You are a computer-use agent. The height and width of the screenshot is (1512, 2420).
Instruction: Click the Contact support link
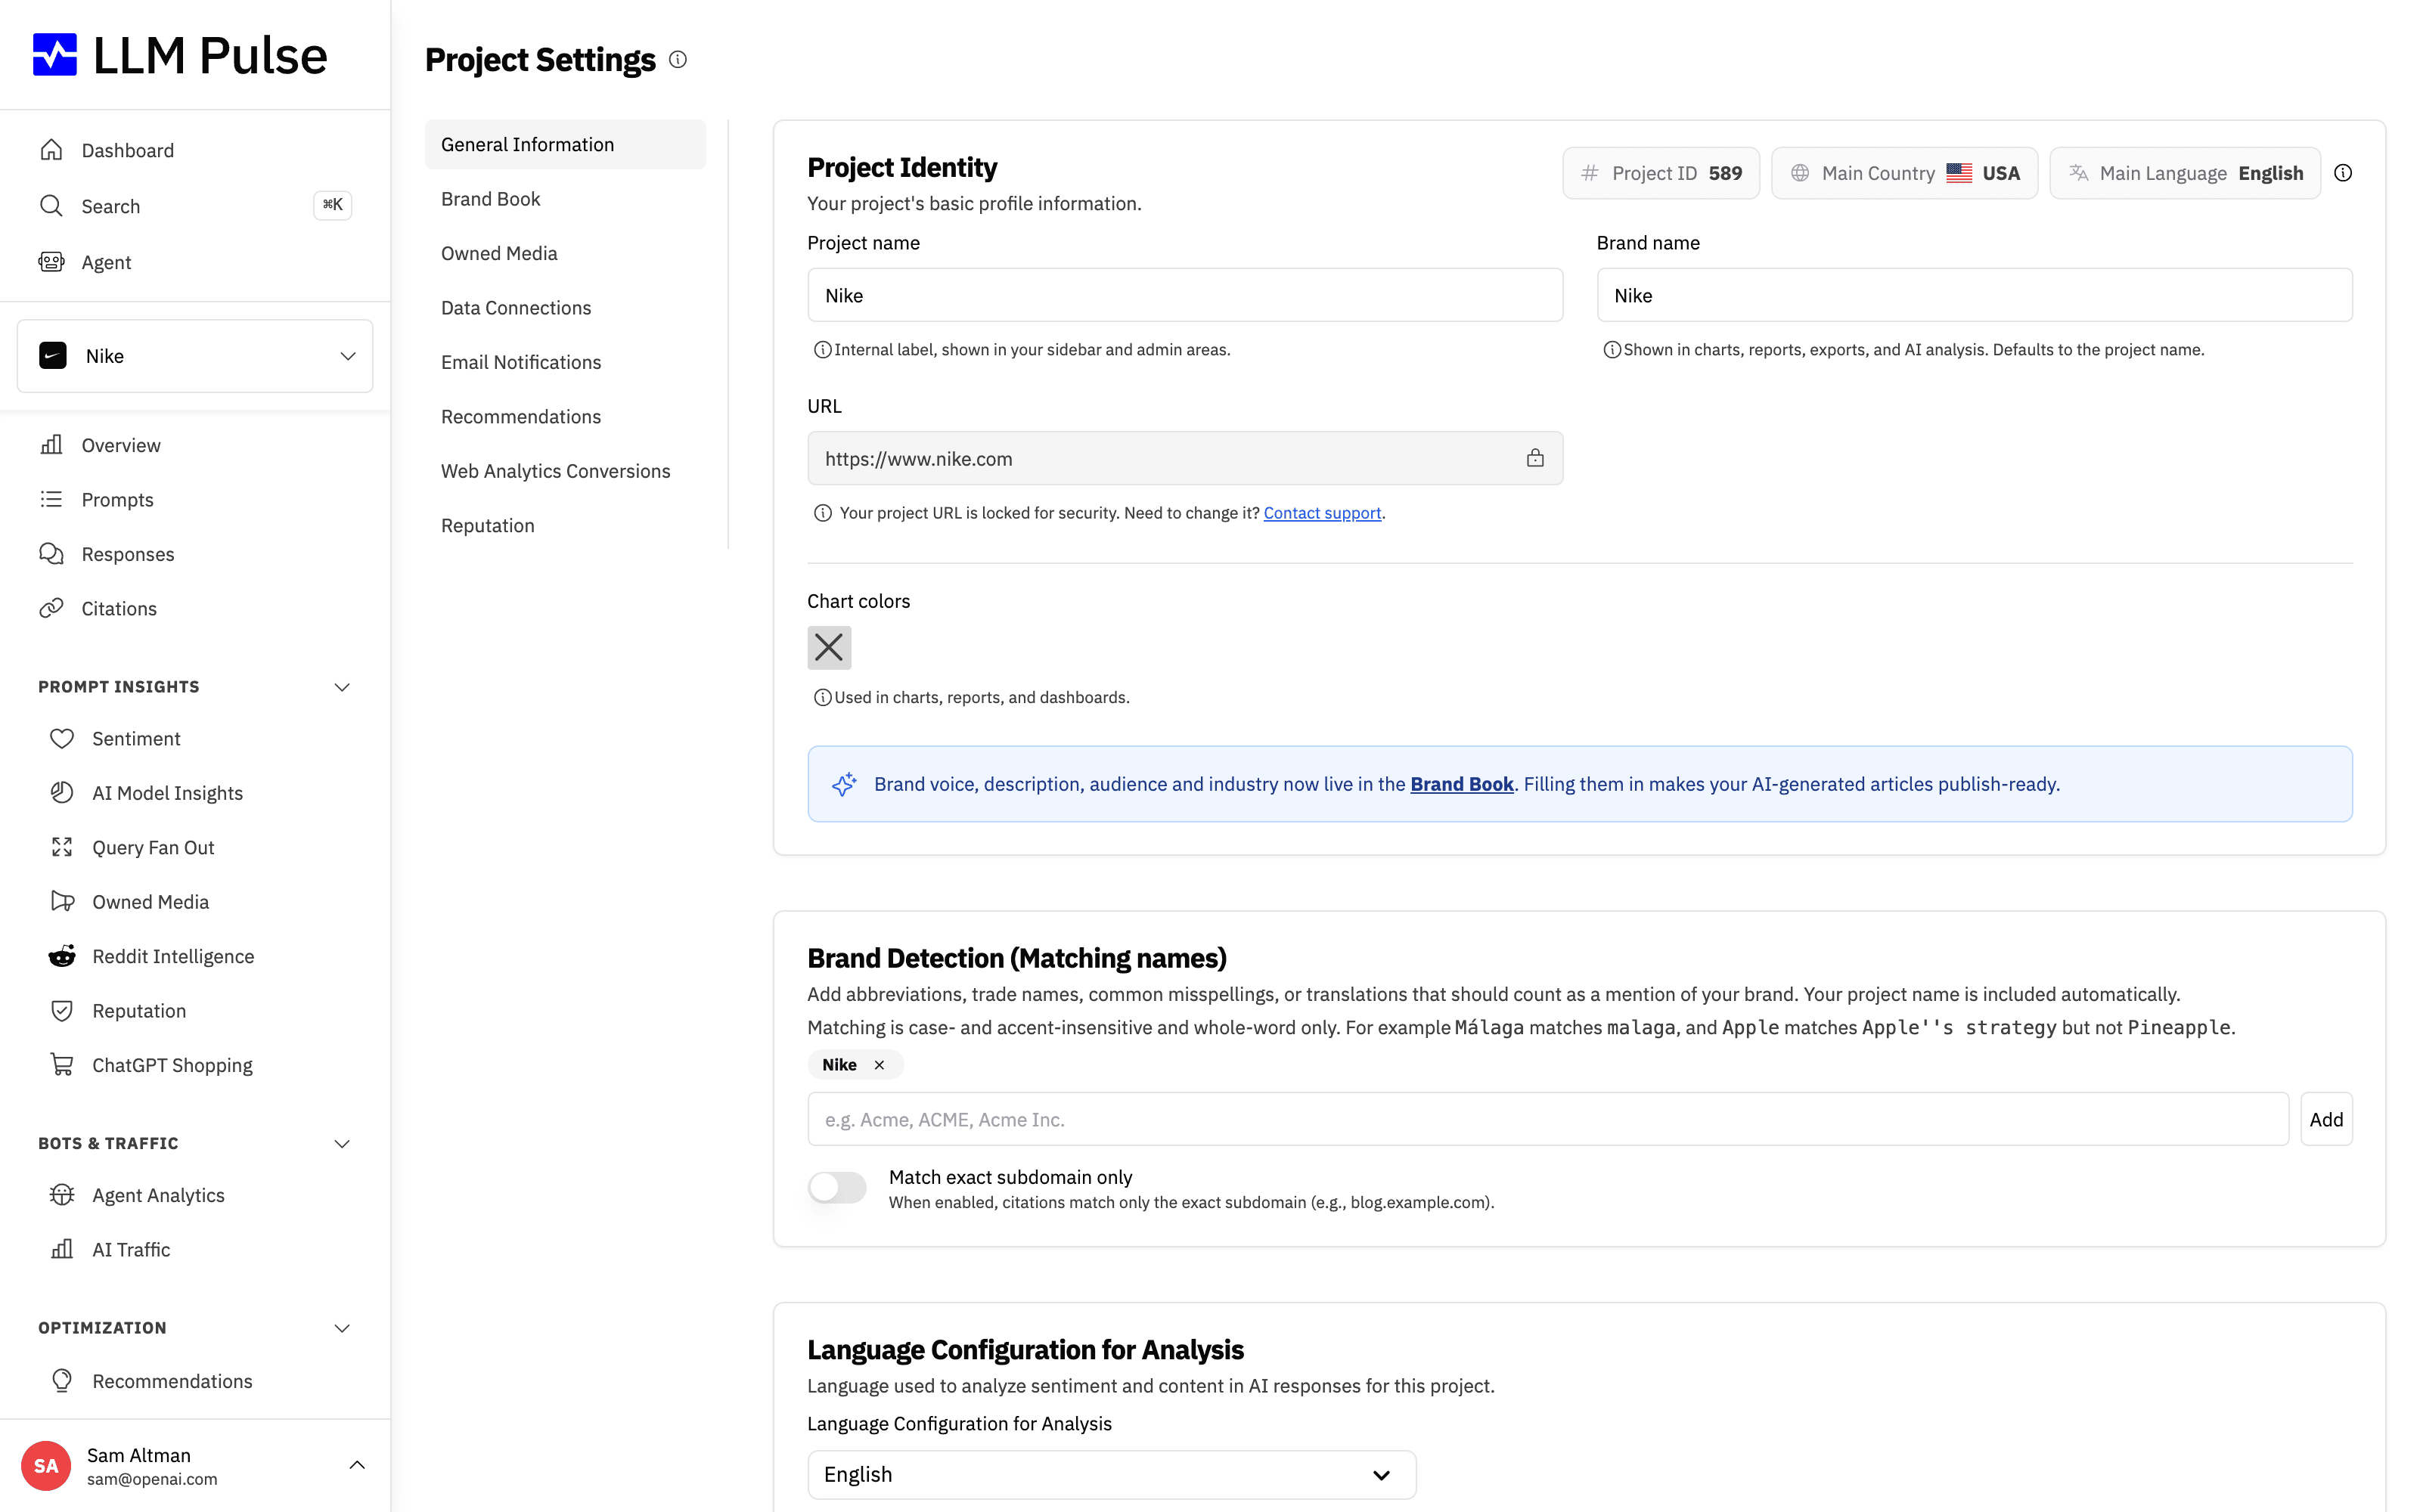tap(1322, 513)
